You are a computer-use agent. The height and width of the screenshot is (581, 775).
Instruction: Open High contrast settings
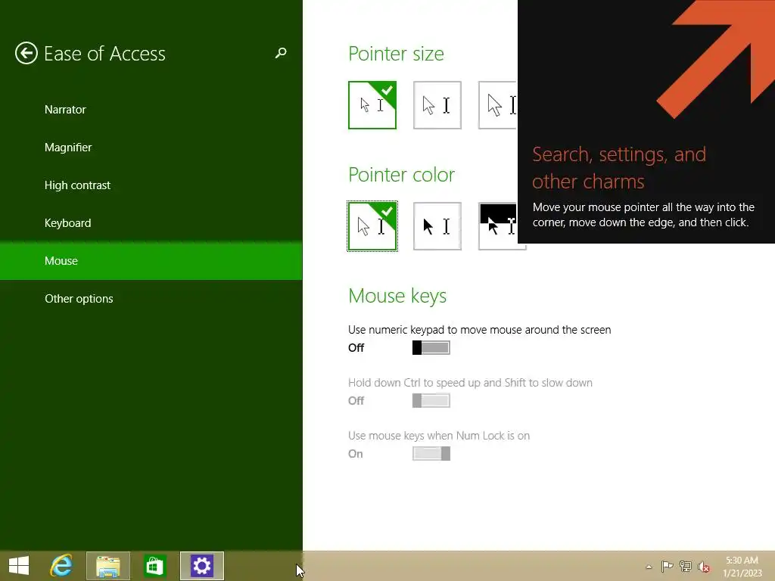tap(78, 185)
